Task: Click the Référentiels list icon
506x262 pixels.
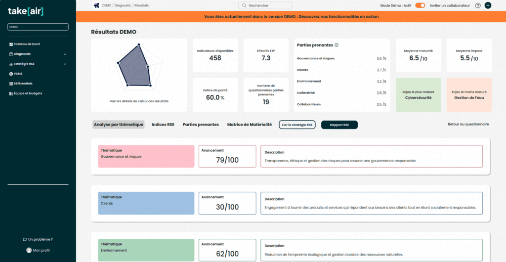Action: click(x=11, y=84)
